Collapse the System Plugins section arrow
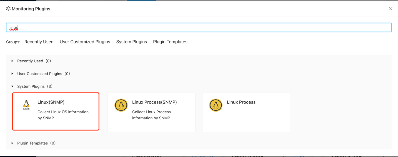 tap(12, 86)
